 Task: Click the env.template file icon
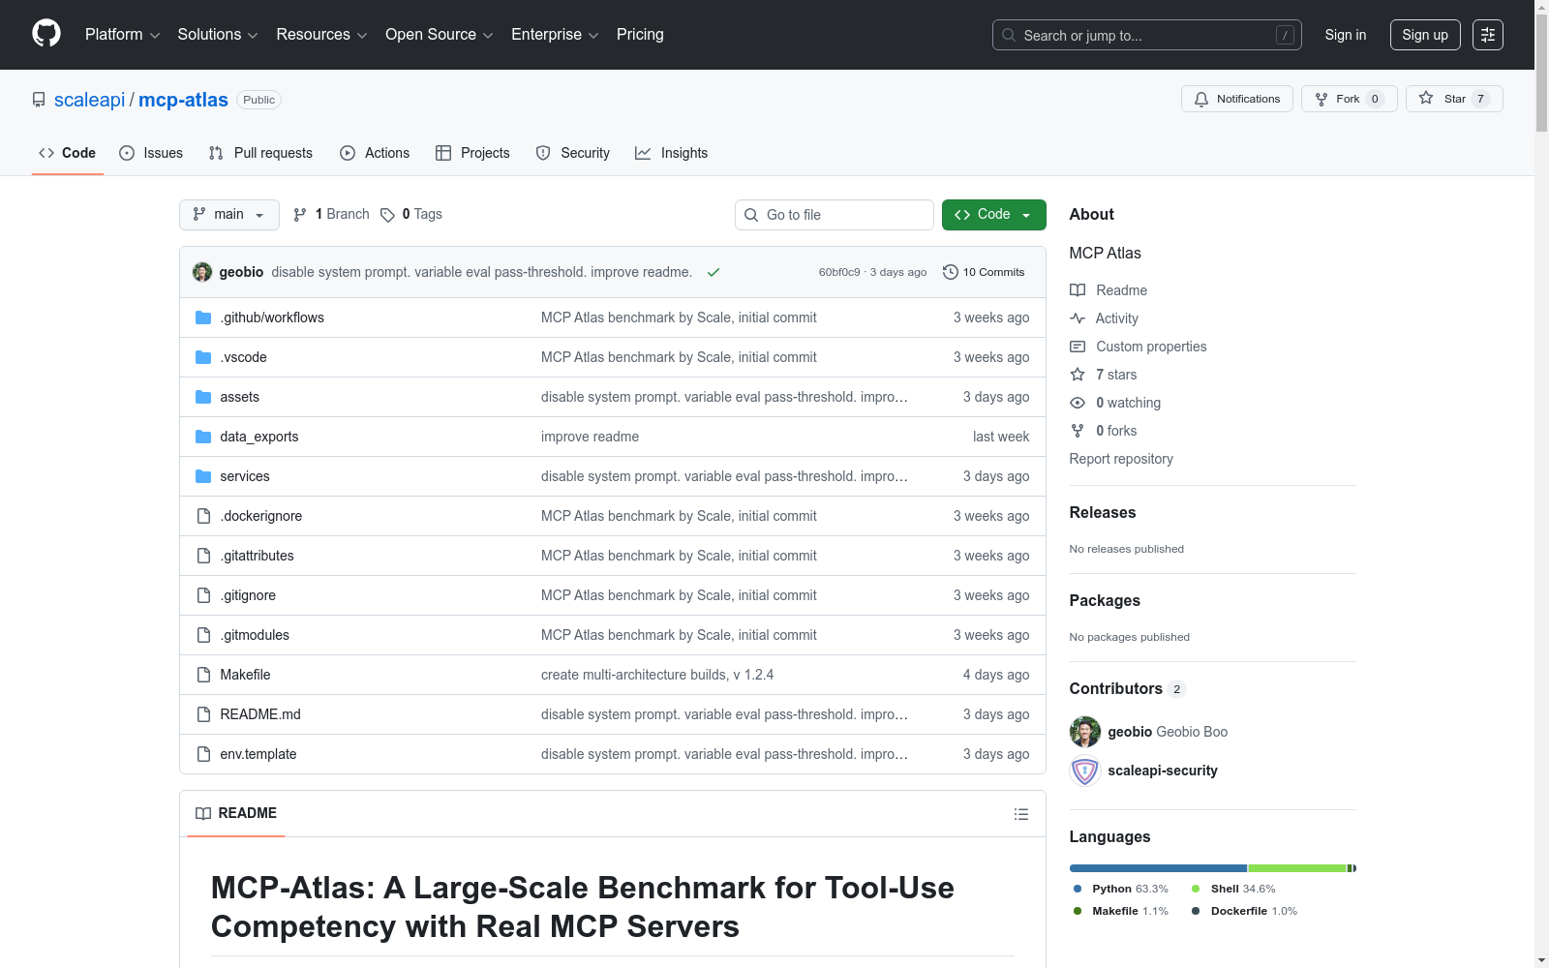point(203,754)
